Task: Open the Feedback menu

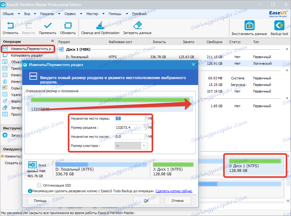Action: (x=139, y=14)
